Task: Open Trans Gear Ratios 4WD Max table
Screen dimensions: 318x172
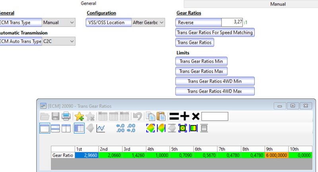Action: pyautogui.click(x=215, y=91)
